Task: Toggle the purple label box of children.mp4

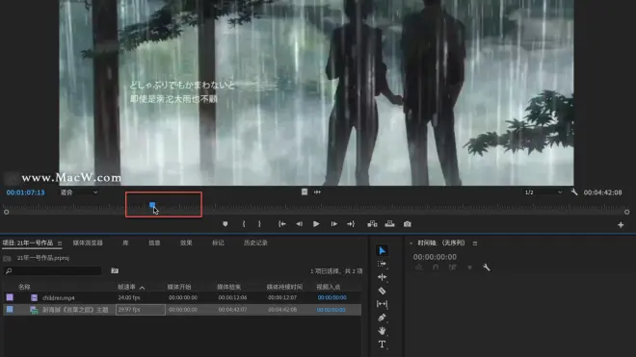Action: coord(10,297)
